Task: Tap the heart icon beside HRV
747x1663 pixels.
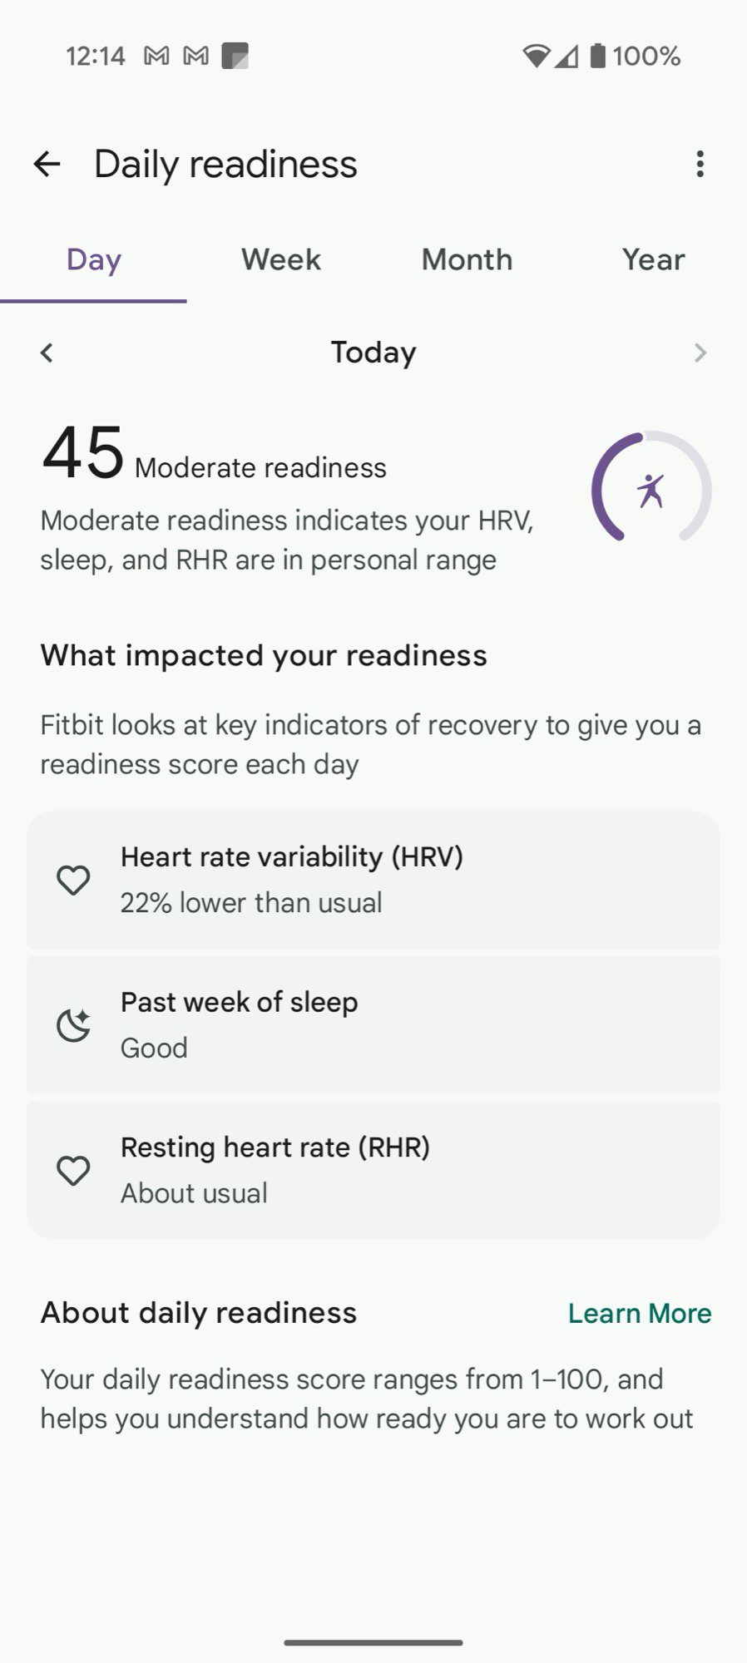Action: pos(73,880)
